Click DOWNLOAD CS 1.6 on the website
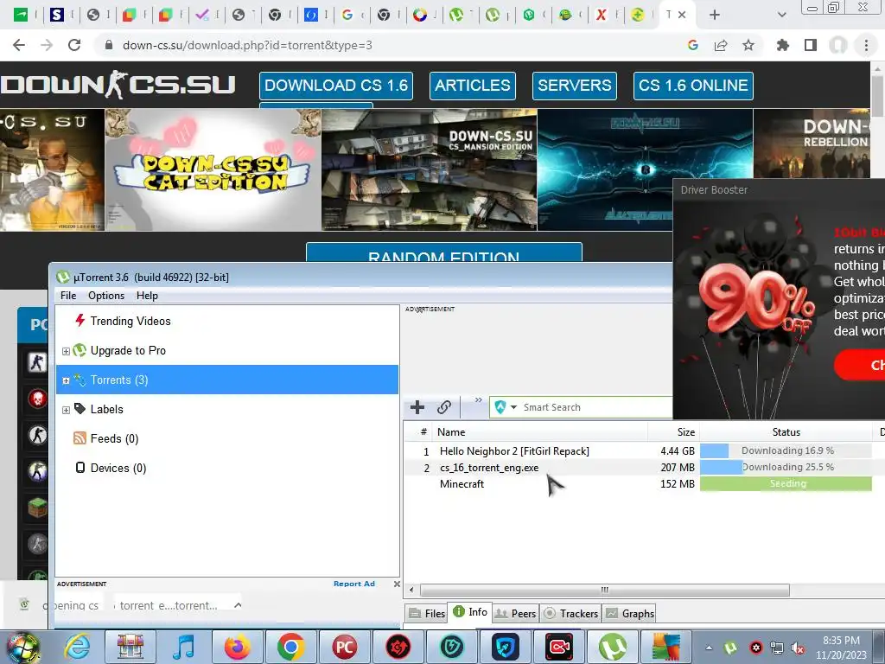This screenshot has height=664, width=885. [336, 86]
